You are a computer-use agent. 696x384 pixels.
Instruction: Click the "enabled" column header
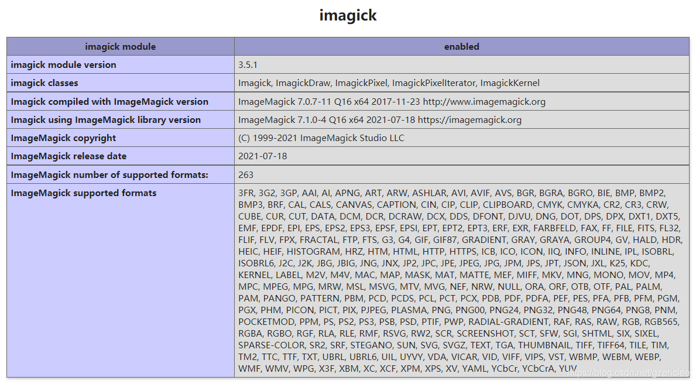(461, 46)
